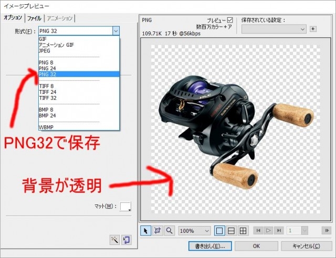
Task: Click the キャンセル(C) cancel button
Action: 307,246
